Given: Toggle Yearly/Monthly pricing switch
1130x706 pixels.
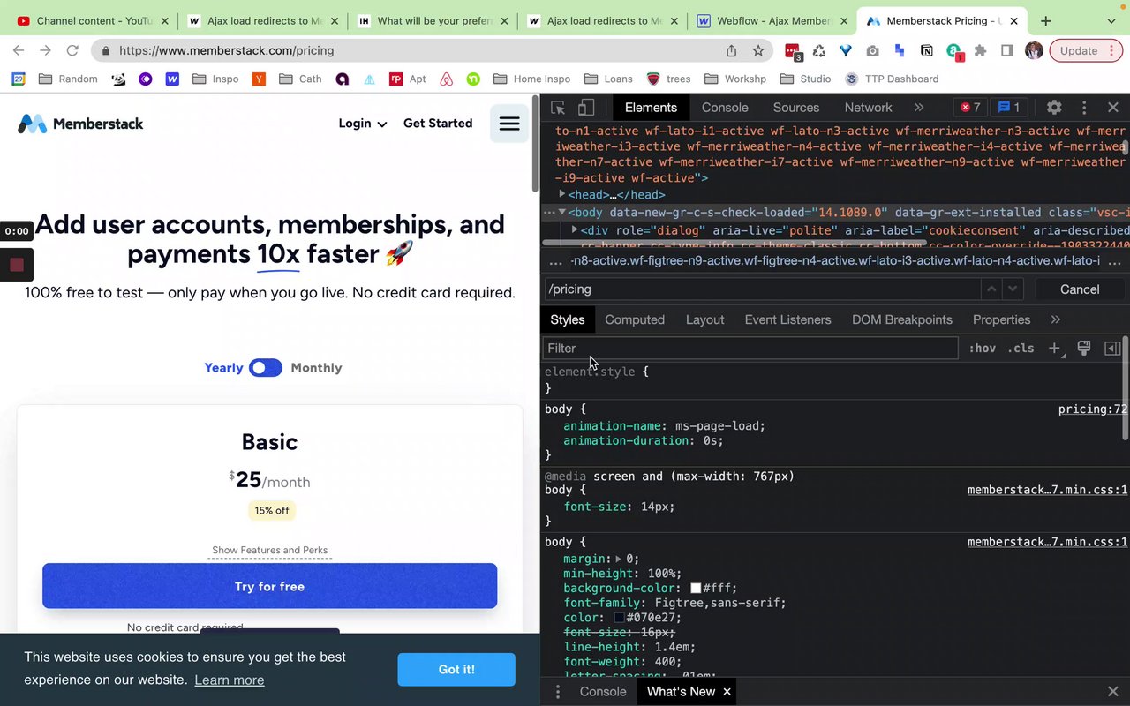Looking at the screenshot, I should [266, 368].
